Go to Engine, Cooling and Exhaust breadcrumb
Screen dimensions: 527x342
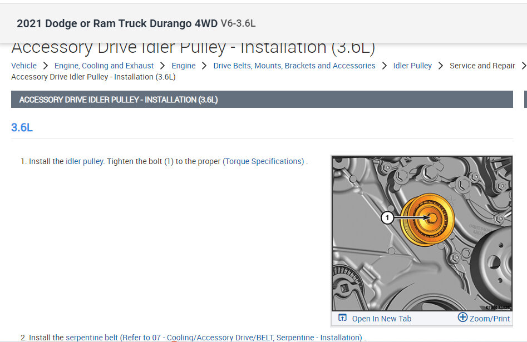pyautogui.click(x=104, y=66)
